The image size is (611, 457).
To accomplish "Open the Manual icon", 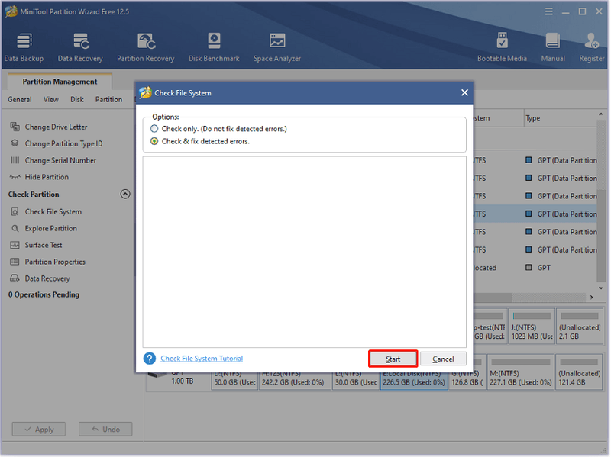I will pyautogui.click(x=553, y=47).
